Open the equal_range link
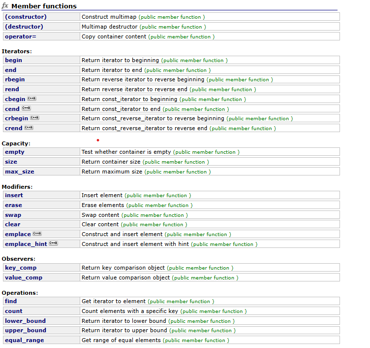The width and height of the screenshot is (370, 348). click(x=25, y=340)
